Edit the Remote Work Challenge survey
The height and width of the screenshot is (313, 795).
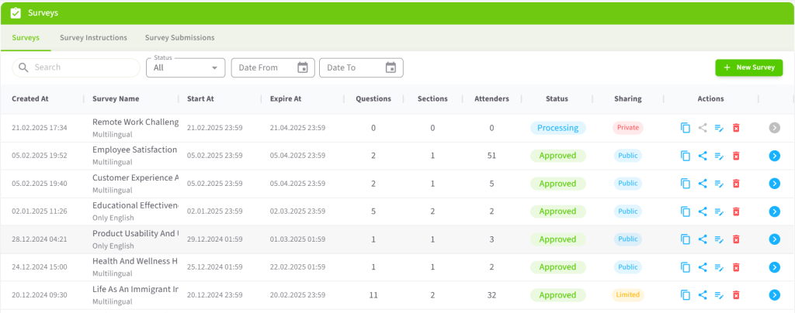coord(719,128)
